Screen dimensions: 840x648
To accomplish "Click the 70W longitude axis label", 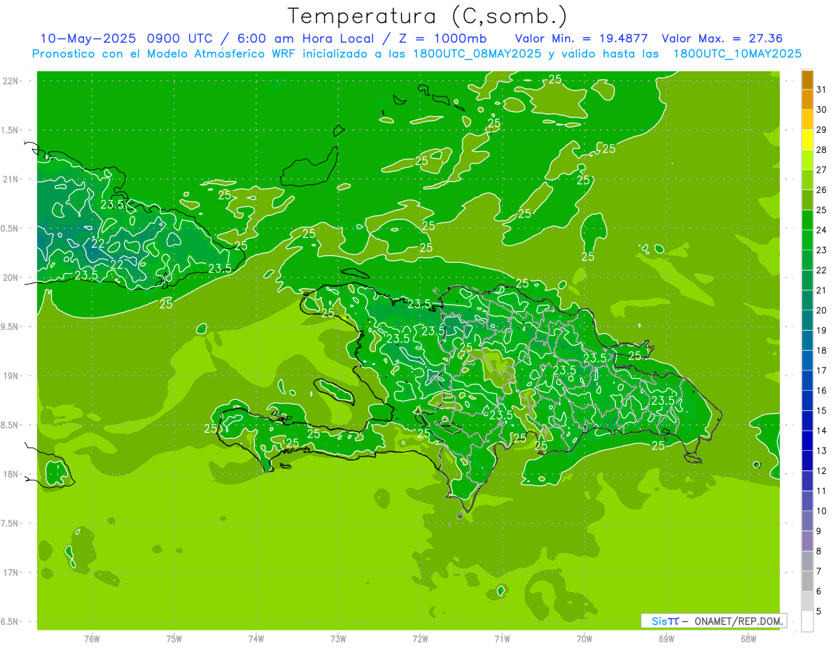I will pyautogui.click(x=584, y=639).
